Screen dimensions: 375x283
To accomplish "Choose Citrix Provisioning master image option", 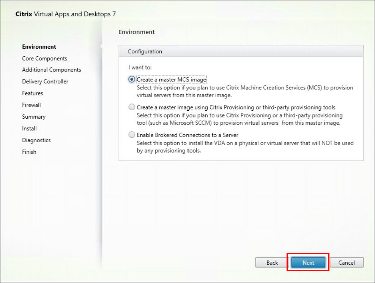I will 132,107.
